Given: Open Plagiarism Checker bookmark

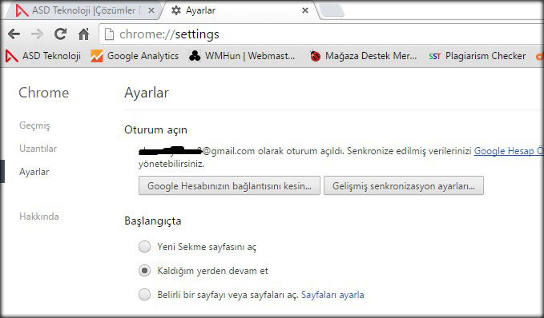Looking at the screenshot, I should 478,56.
